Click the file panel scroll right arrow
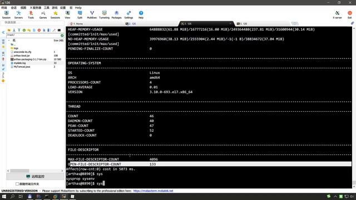Image resolution: width=356 pixels, height=200 pixels. click(62, 171)
